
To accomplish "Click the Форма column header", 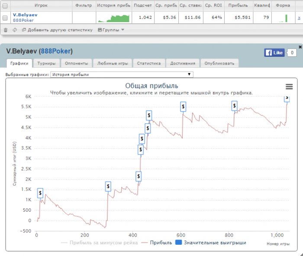I will 283,5.
